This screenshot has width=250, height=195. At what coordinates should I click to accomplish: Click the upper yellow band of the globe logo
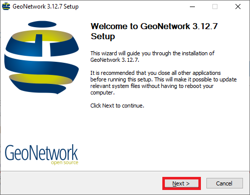(43, 36)
